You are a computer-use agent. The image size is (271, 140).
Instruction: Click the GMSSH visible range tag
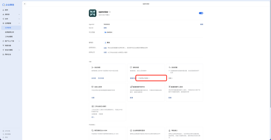(x=108, y=32)
